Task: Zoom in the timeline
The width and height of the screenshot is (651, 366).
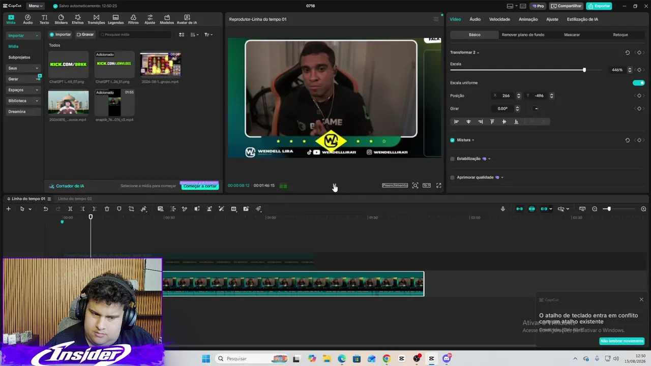Action: click(643, 209)
